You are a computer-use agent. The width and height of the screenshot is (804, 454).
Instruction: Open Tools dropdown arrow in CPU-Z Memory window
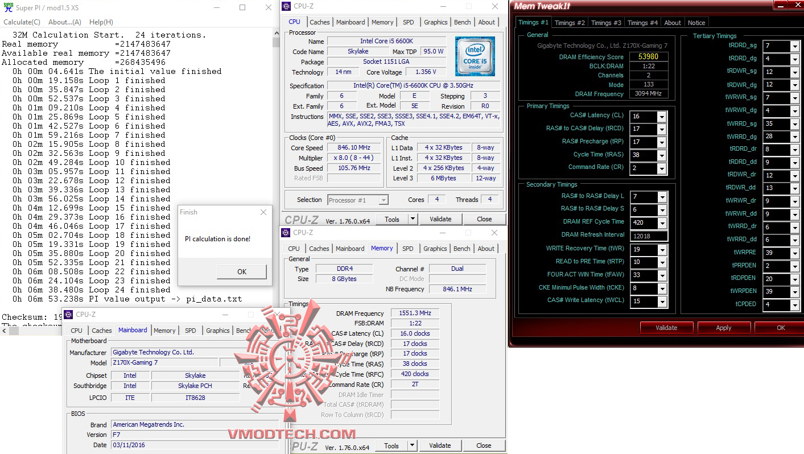point(412,445)
